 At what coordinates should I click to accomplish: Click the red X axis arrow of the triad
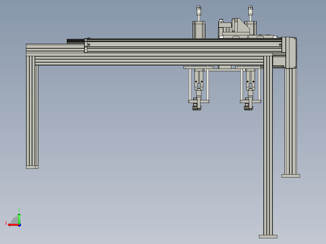pyautogui.click(x=13, y=225)
